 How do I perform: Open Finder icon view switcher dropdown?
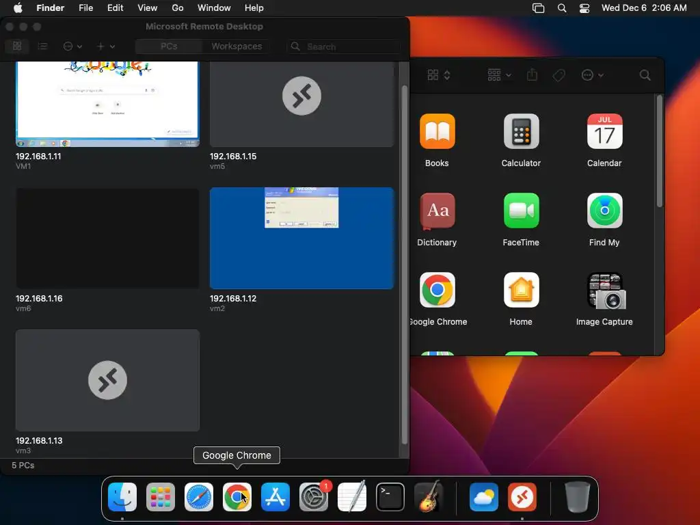click(x=439, y=75)
